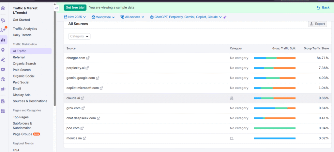Open the four-squares apps icon
The height and width of the screenshot is (152, 334).
tap(3, 111)
